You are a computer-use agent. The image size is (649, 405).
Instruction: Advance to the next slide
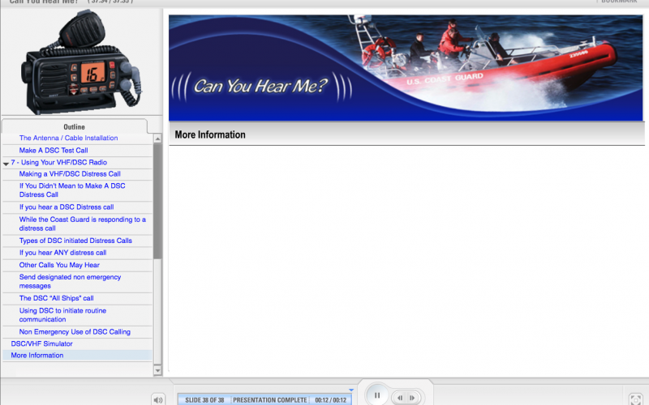(412, 398)
